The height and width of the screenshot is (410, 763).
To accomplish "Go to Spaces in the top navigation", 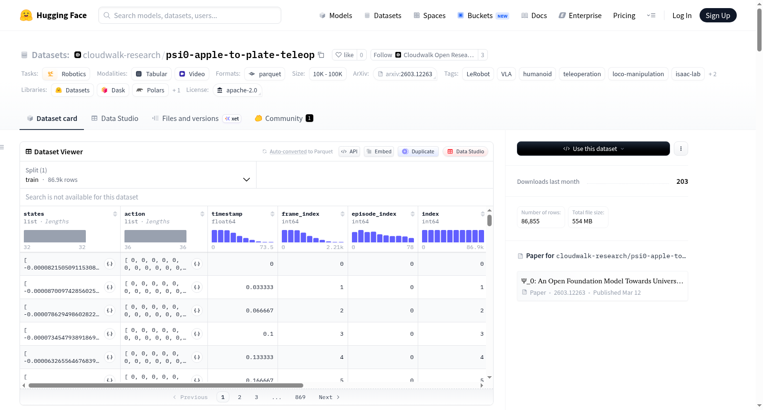I will [x=430, y=16].
